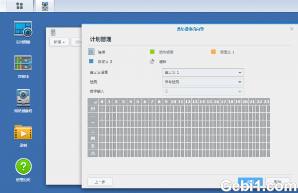
Task: Select the hour 6 column header
Action: (145, 102)
